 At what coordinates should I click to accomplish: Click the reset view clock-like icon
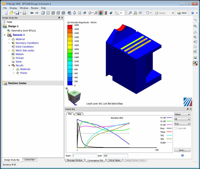click(74, 13)
